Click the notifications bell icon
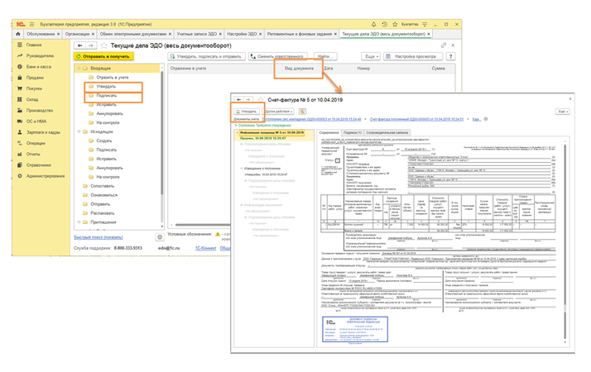This screenshot has height=372, width=591. coord(373,24)
